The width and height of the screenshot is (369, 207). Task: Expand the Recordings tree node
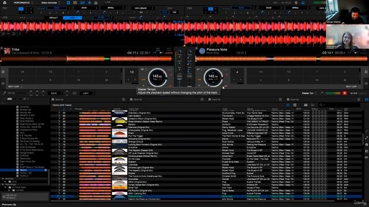(3, 185)
